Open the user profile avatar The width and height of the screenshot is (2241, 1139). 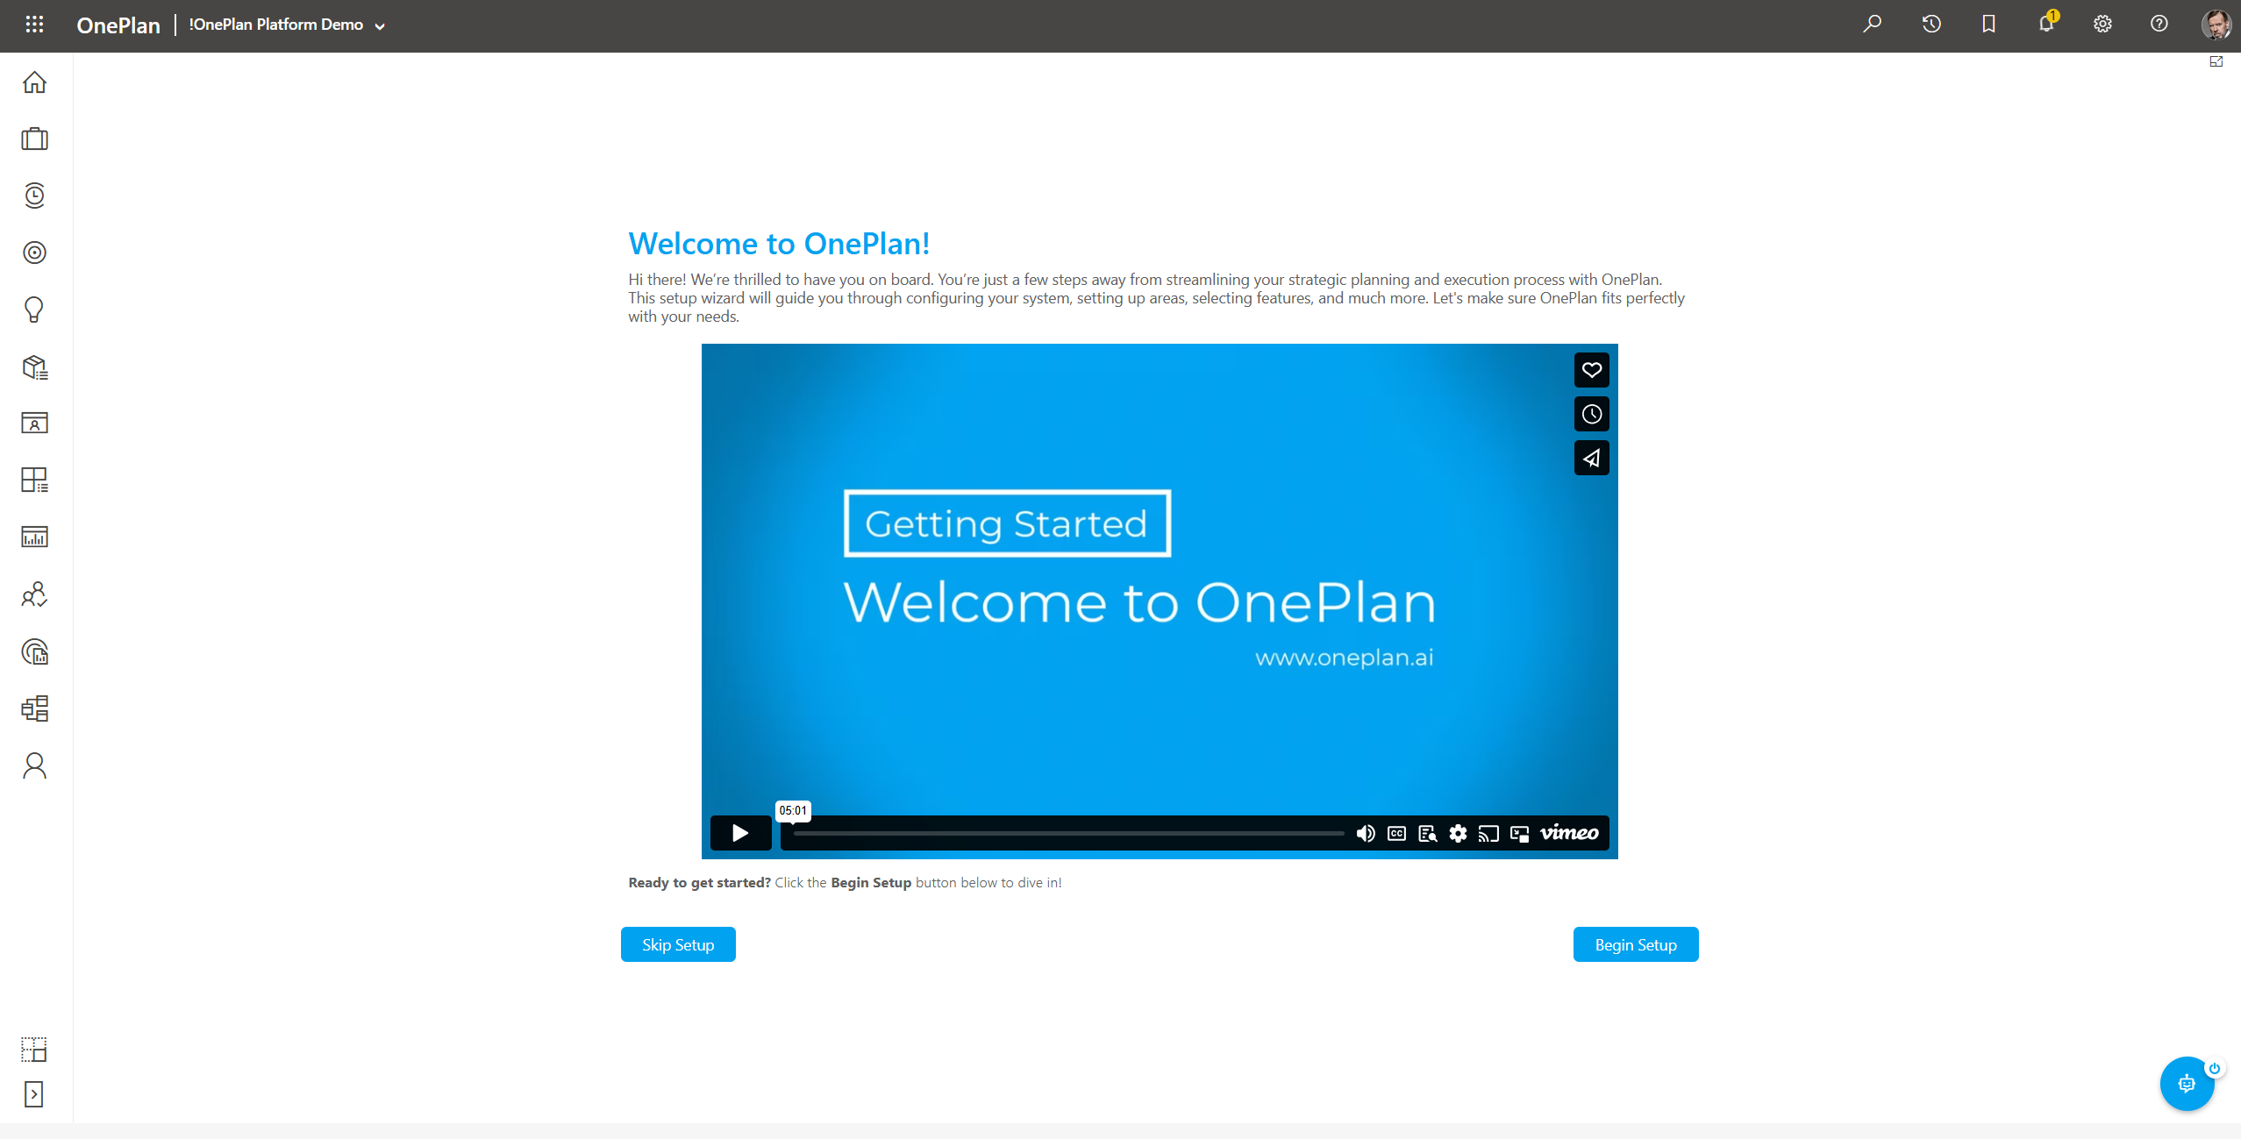2216,25
